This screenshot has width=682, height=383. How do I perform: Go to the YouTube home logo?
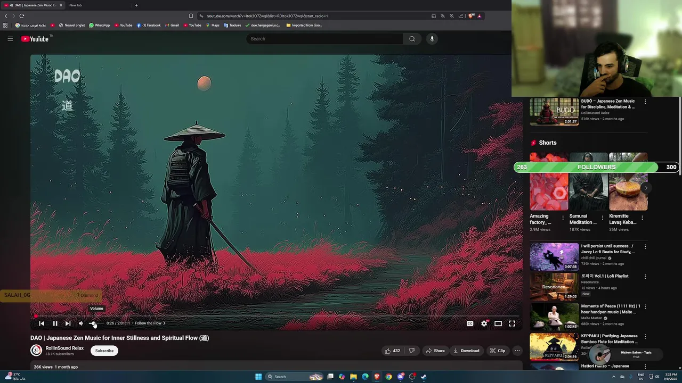(x=35, y=39)
